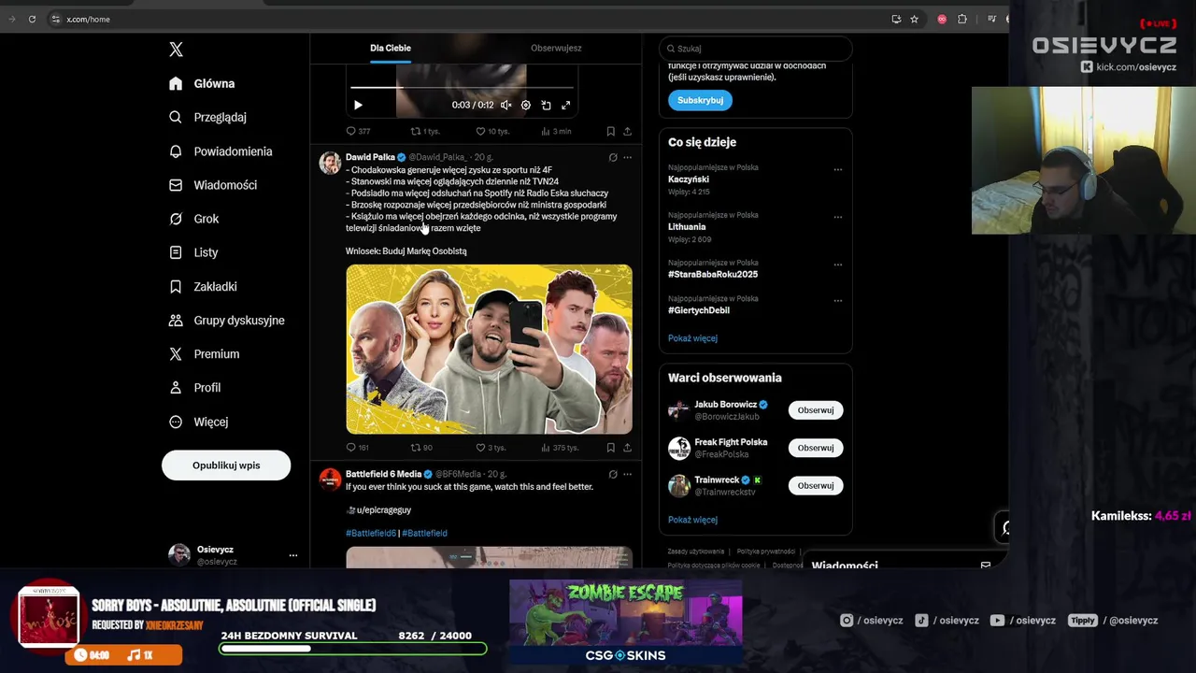Expand the Więcej menu in the sidebar
Screen dimensions: 1196x673
coord(198,422)
